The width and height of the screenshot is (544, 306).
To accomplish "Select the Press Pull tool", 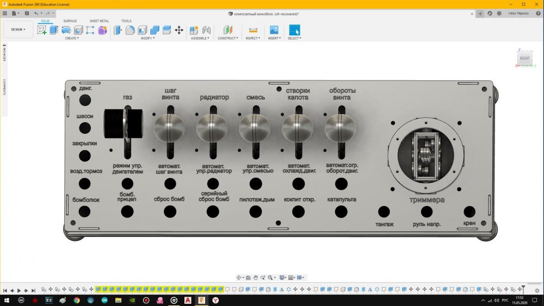I will 118,30.
